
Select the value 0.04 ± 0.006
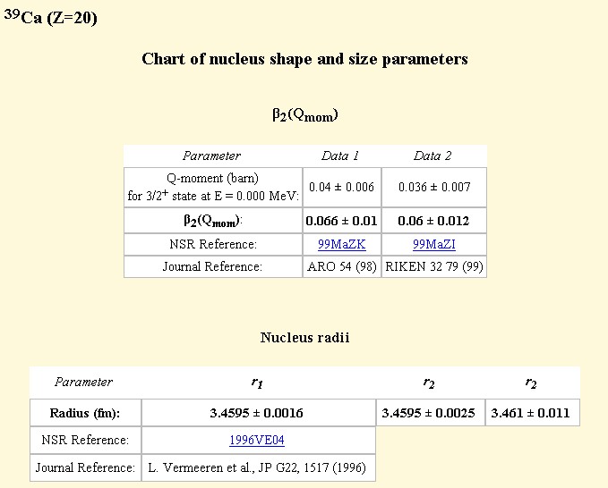click(342, 188)
